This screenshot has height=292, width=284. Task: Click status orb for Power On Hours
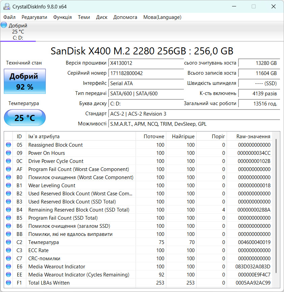pyautogui.click(x=8, y=153)
